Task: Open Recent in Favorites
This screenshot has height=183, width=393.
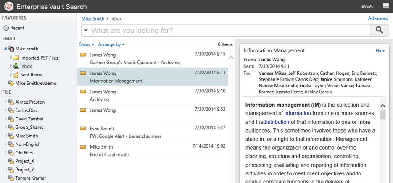Action: (17, 28)
